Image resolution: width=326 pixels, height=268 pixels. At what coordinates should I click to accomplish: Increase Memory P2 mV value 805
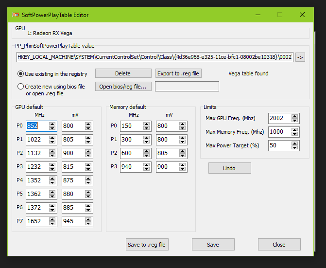point(182,151)
